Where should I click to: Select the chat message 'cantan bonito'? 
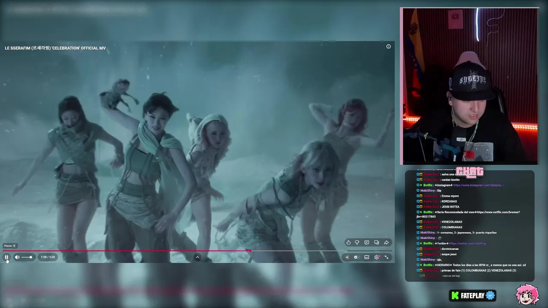coord(450,180)
